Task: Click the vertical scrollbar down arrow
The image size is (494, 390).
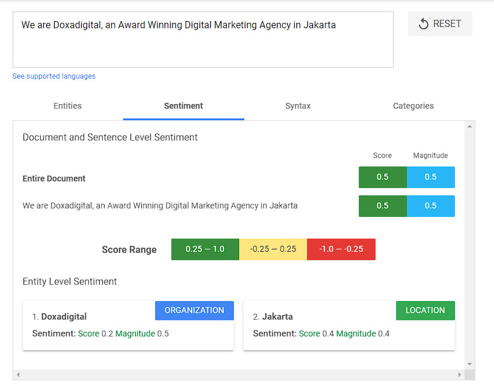Action: coord(469,364)
